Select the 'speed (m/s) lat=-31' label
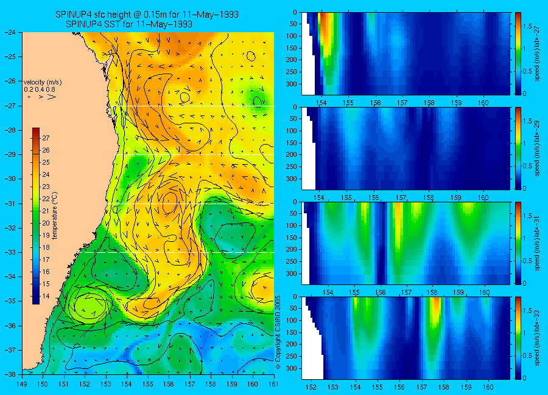 [538, 243]
